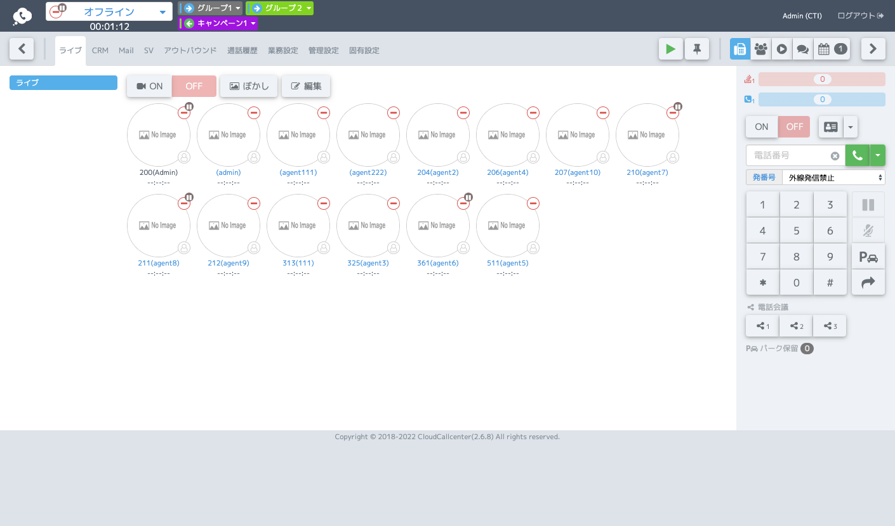895x526 pixels.
Task: Switch softphone panel ON
Action: pos(762,127)
